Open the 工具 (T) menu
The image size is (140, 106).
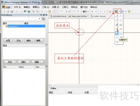[65, 7]
